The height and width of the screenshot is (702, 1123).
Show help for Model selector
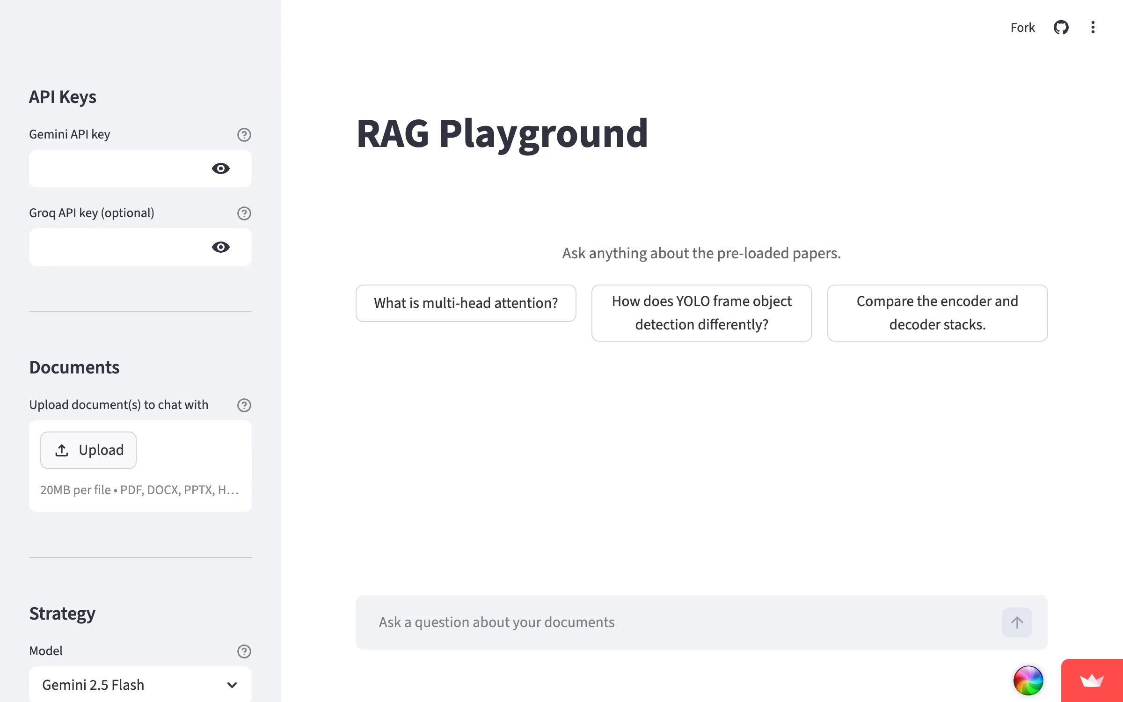pos(244,651)
